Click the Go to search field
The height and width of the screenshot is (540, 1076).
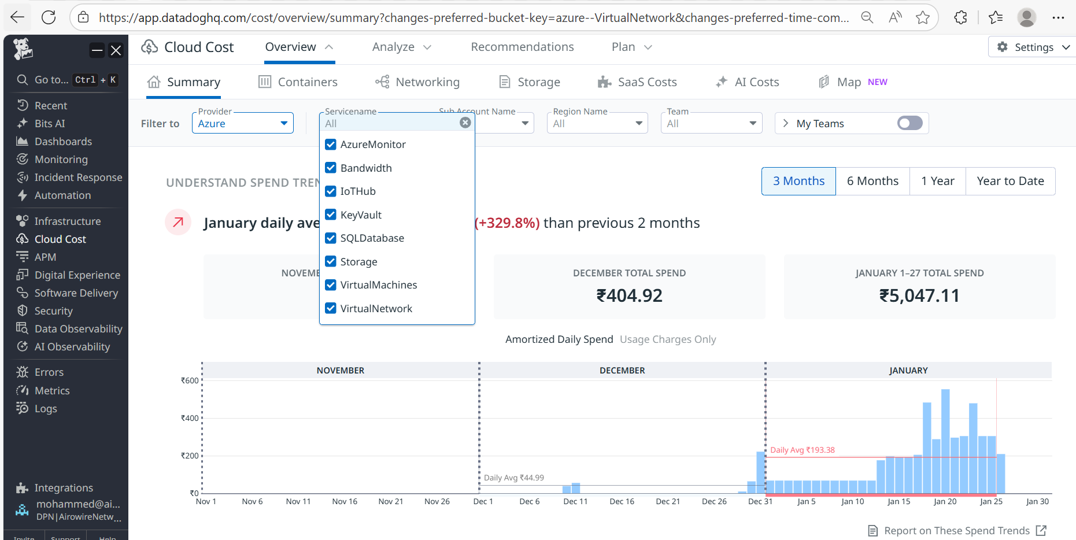coord(51,80)
